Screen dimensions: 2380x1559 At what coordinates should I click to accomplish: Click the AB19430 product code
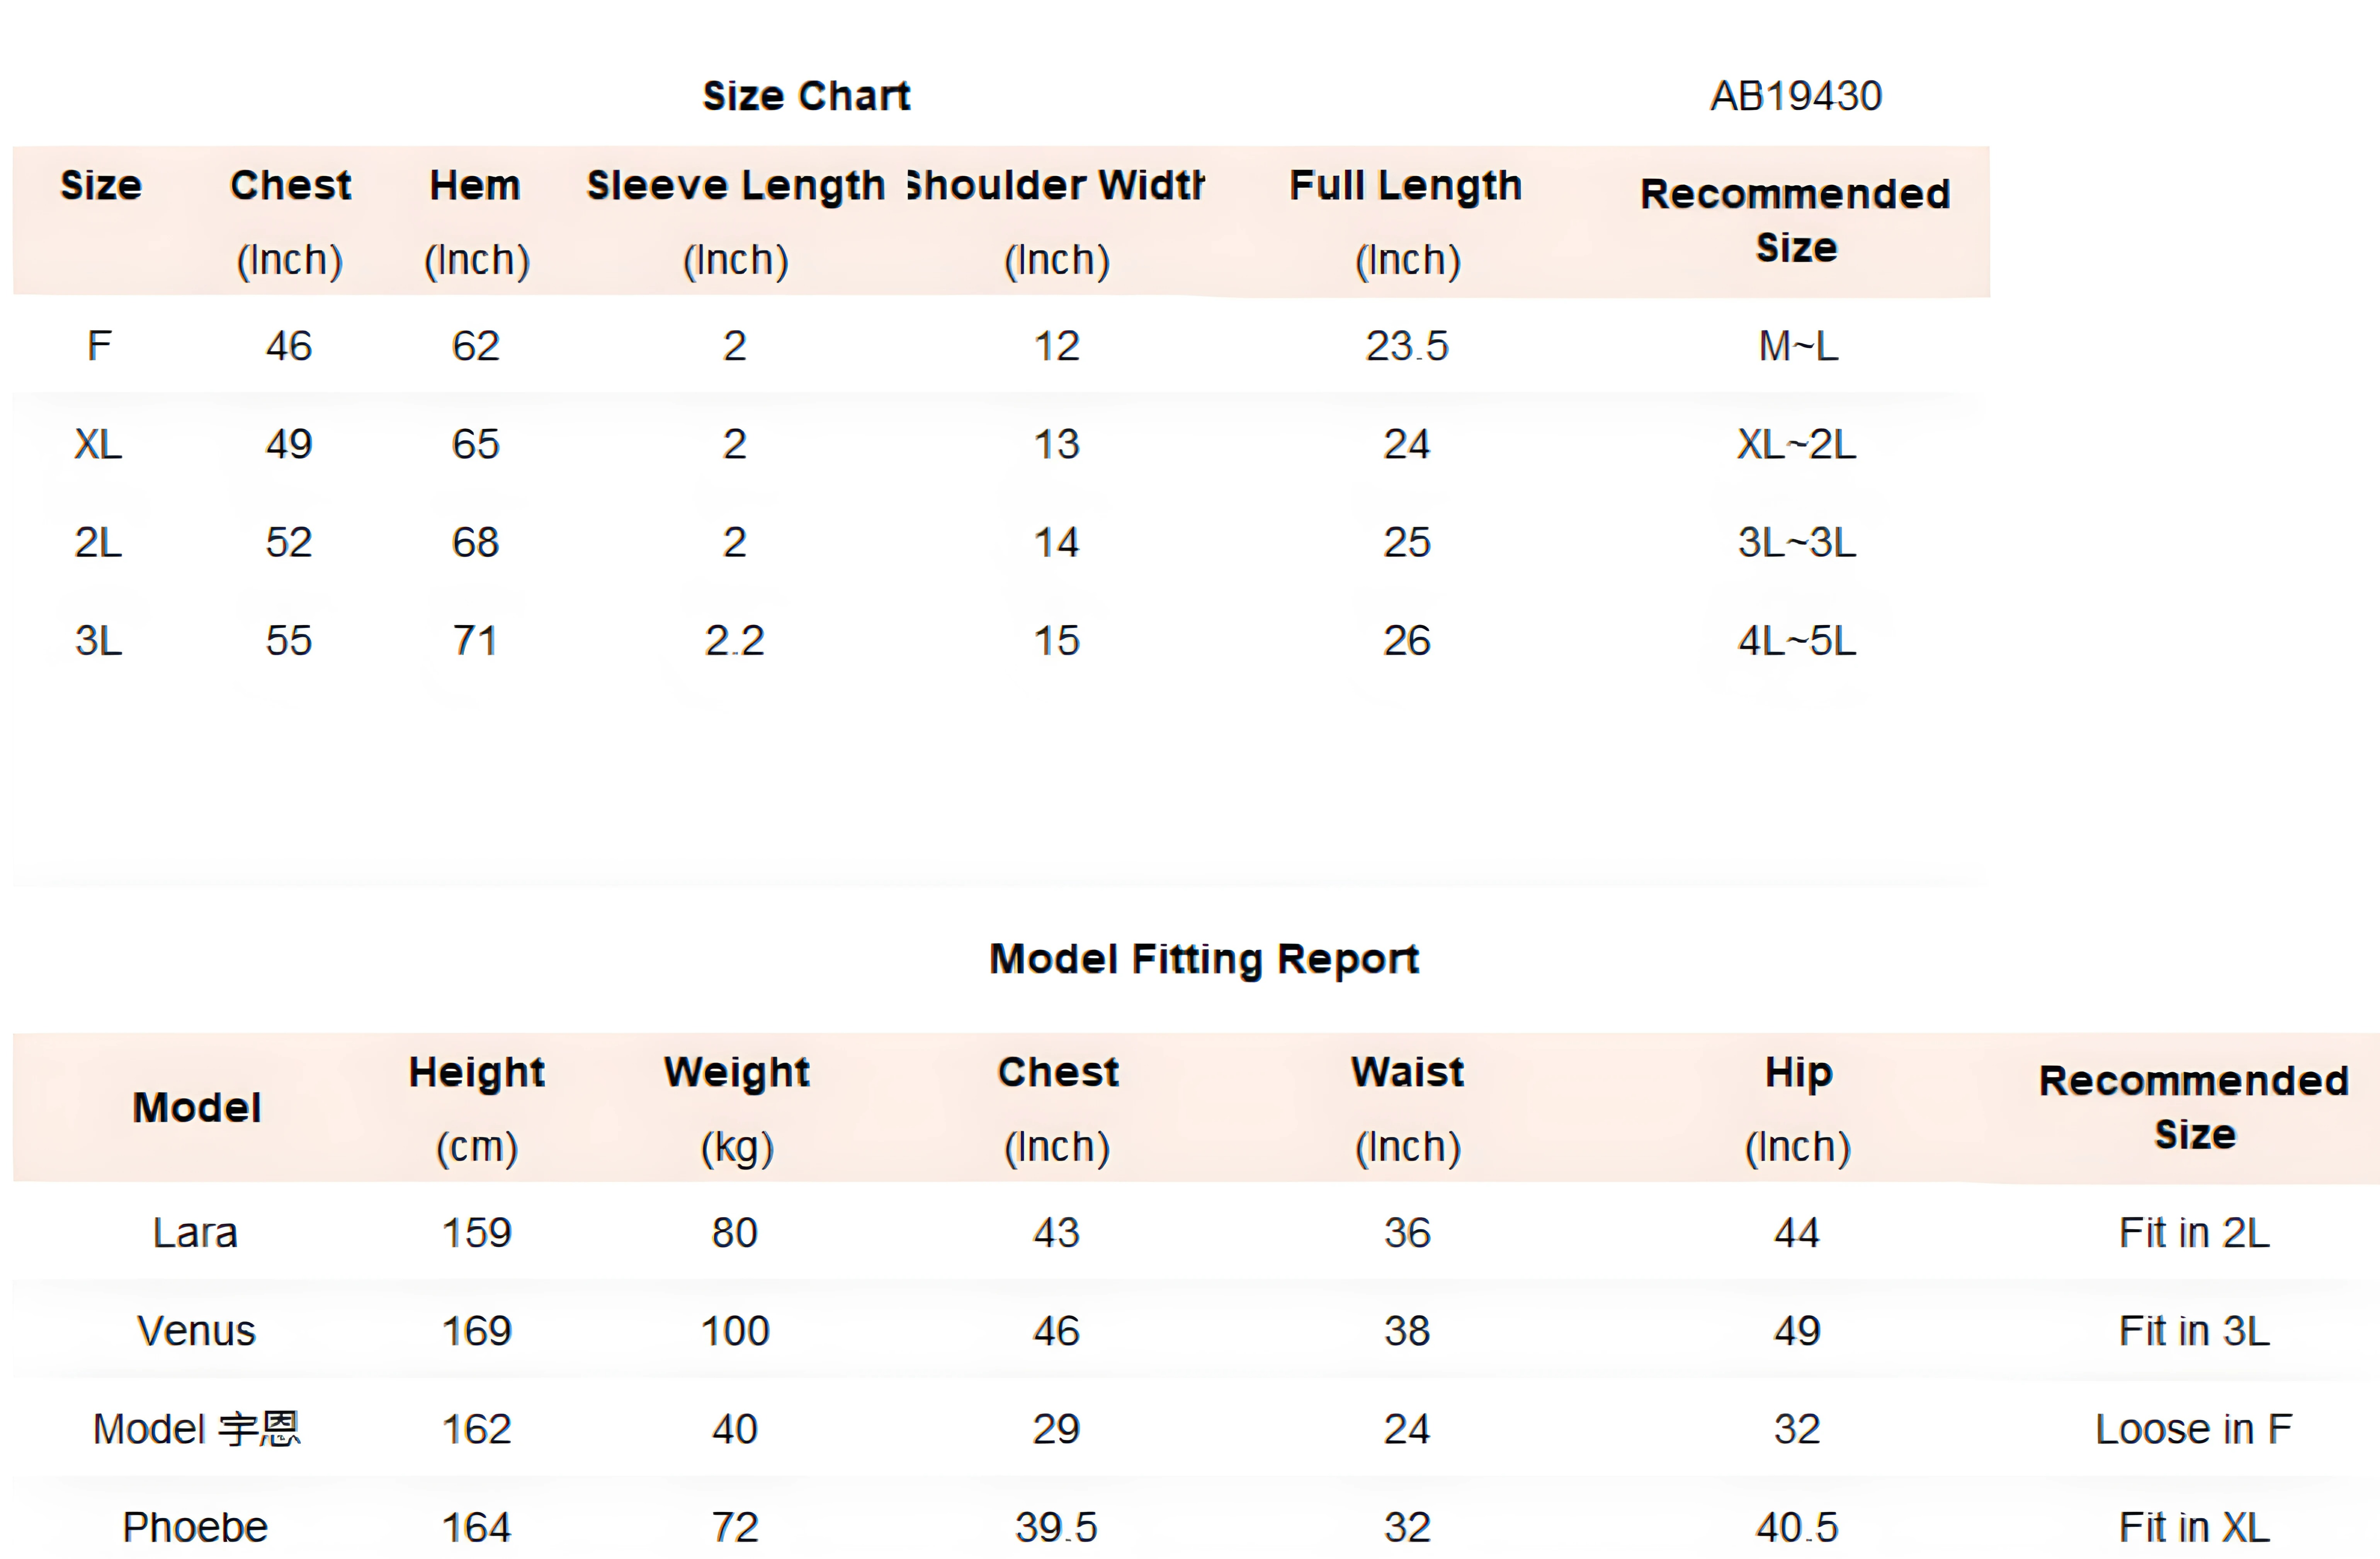pos(1796,96)
